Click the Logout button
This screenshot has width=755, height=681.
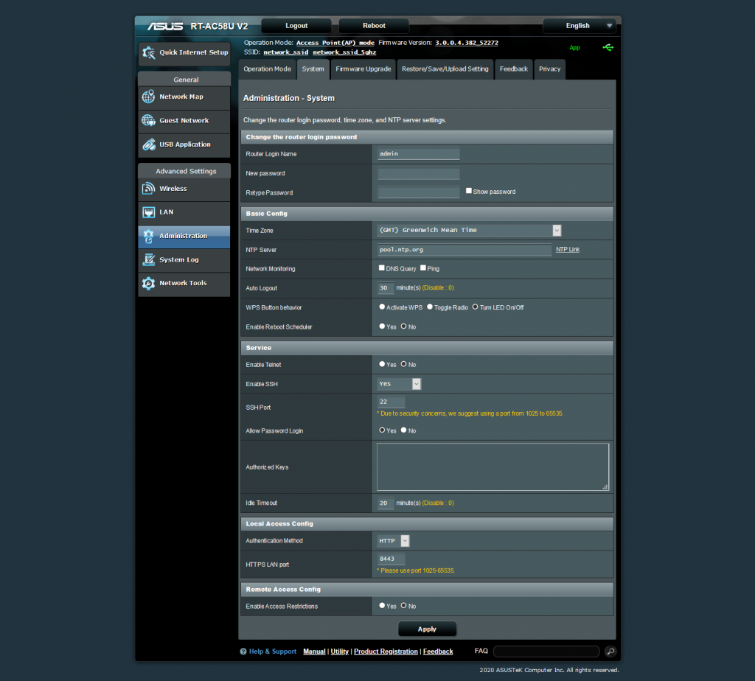(x=296, y=26)
